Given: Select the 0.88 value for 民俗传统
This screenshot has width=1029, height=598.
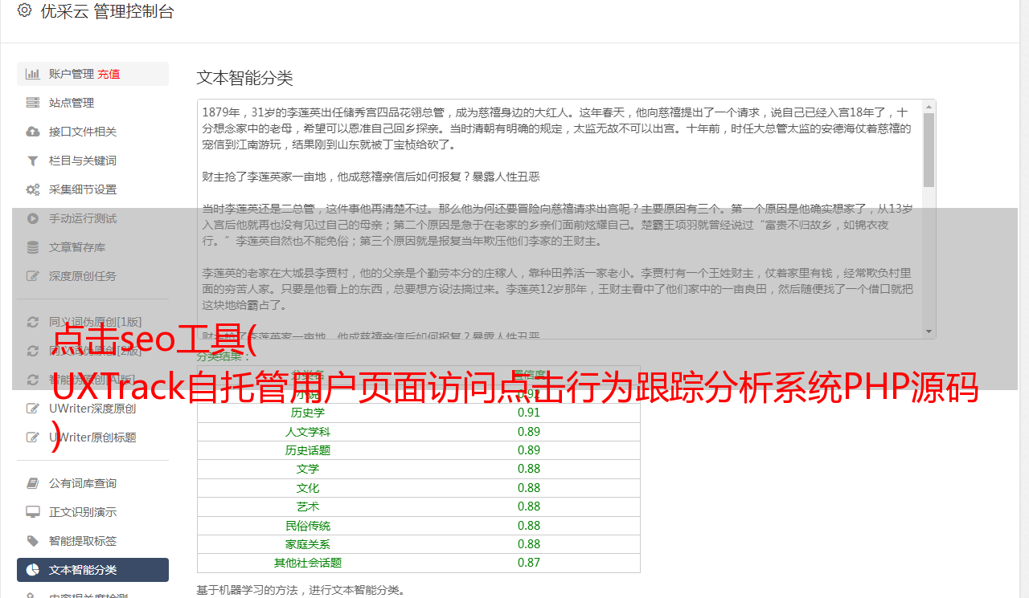Looking at the screenshot, I should (529, 526).
